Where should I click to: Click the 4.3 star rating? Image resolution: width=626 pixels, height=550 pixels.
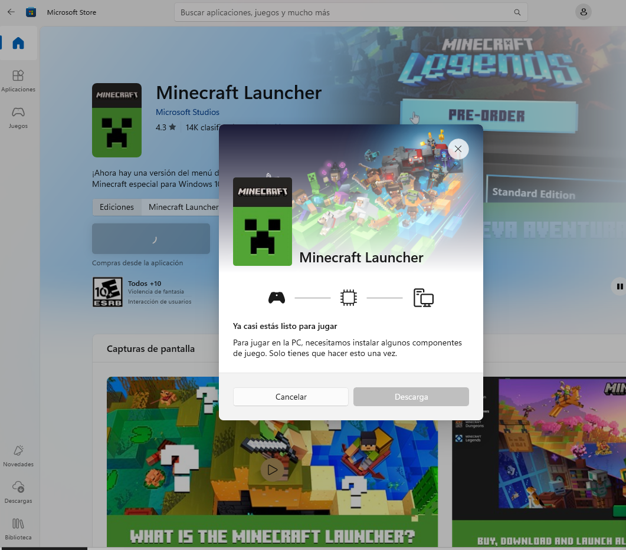(166, 127)
